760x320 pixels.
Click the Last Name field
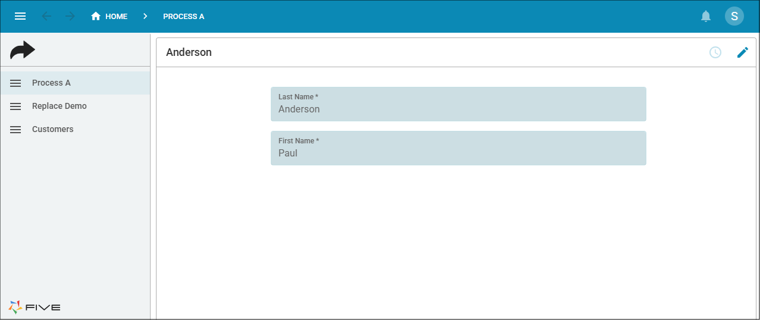tap(458, 104)
